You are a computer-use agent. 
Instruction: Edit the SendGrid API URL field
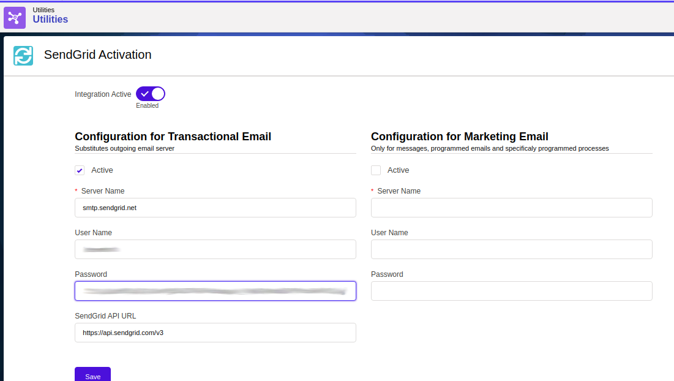[215, 333]
